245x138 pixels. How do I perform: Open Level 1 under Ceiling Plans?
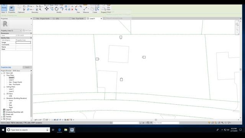(11, 89)
